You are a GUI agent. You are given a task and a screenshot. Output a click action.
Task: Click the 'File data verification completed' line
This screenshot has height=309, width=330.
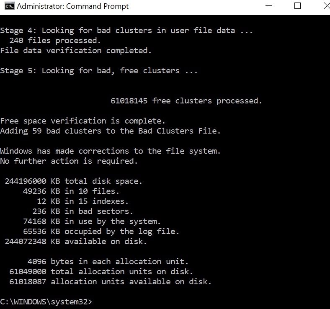[76, 51]
